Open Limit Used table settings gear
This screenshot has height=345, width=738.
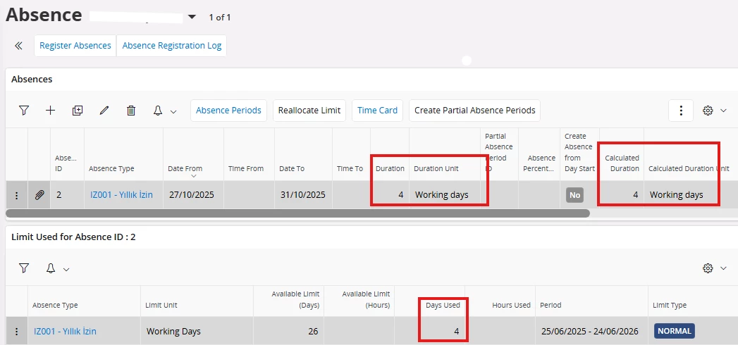click(708, 268)
